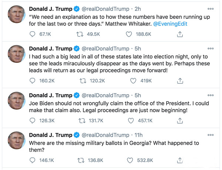The height and width of the screenshot is (170, 222).
Task: Share the Matthew Whitaker quote tweet
Action: [x=180, y=34]
